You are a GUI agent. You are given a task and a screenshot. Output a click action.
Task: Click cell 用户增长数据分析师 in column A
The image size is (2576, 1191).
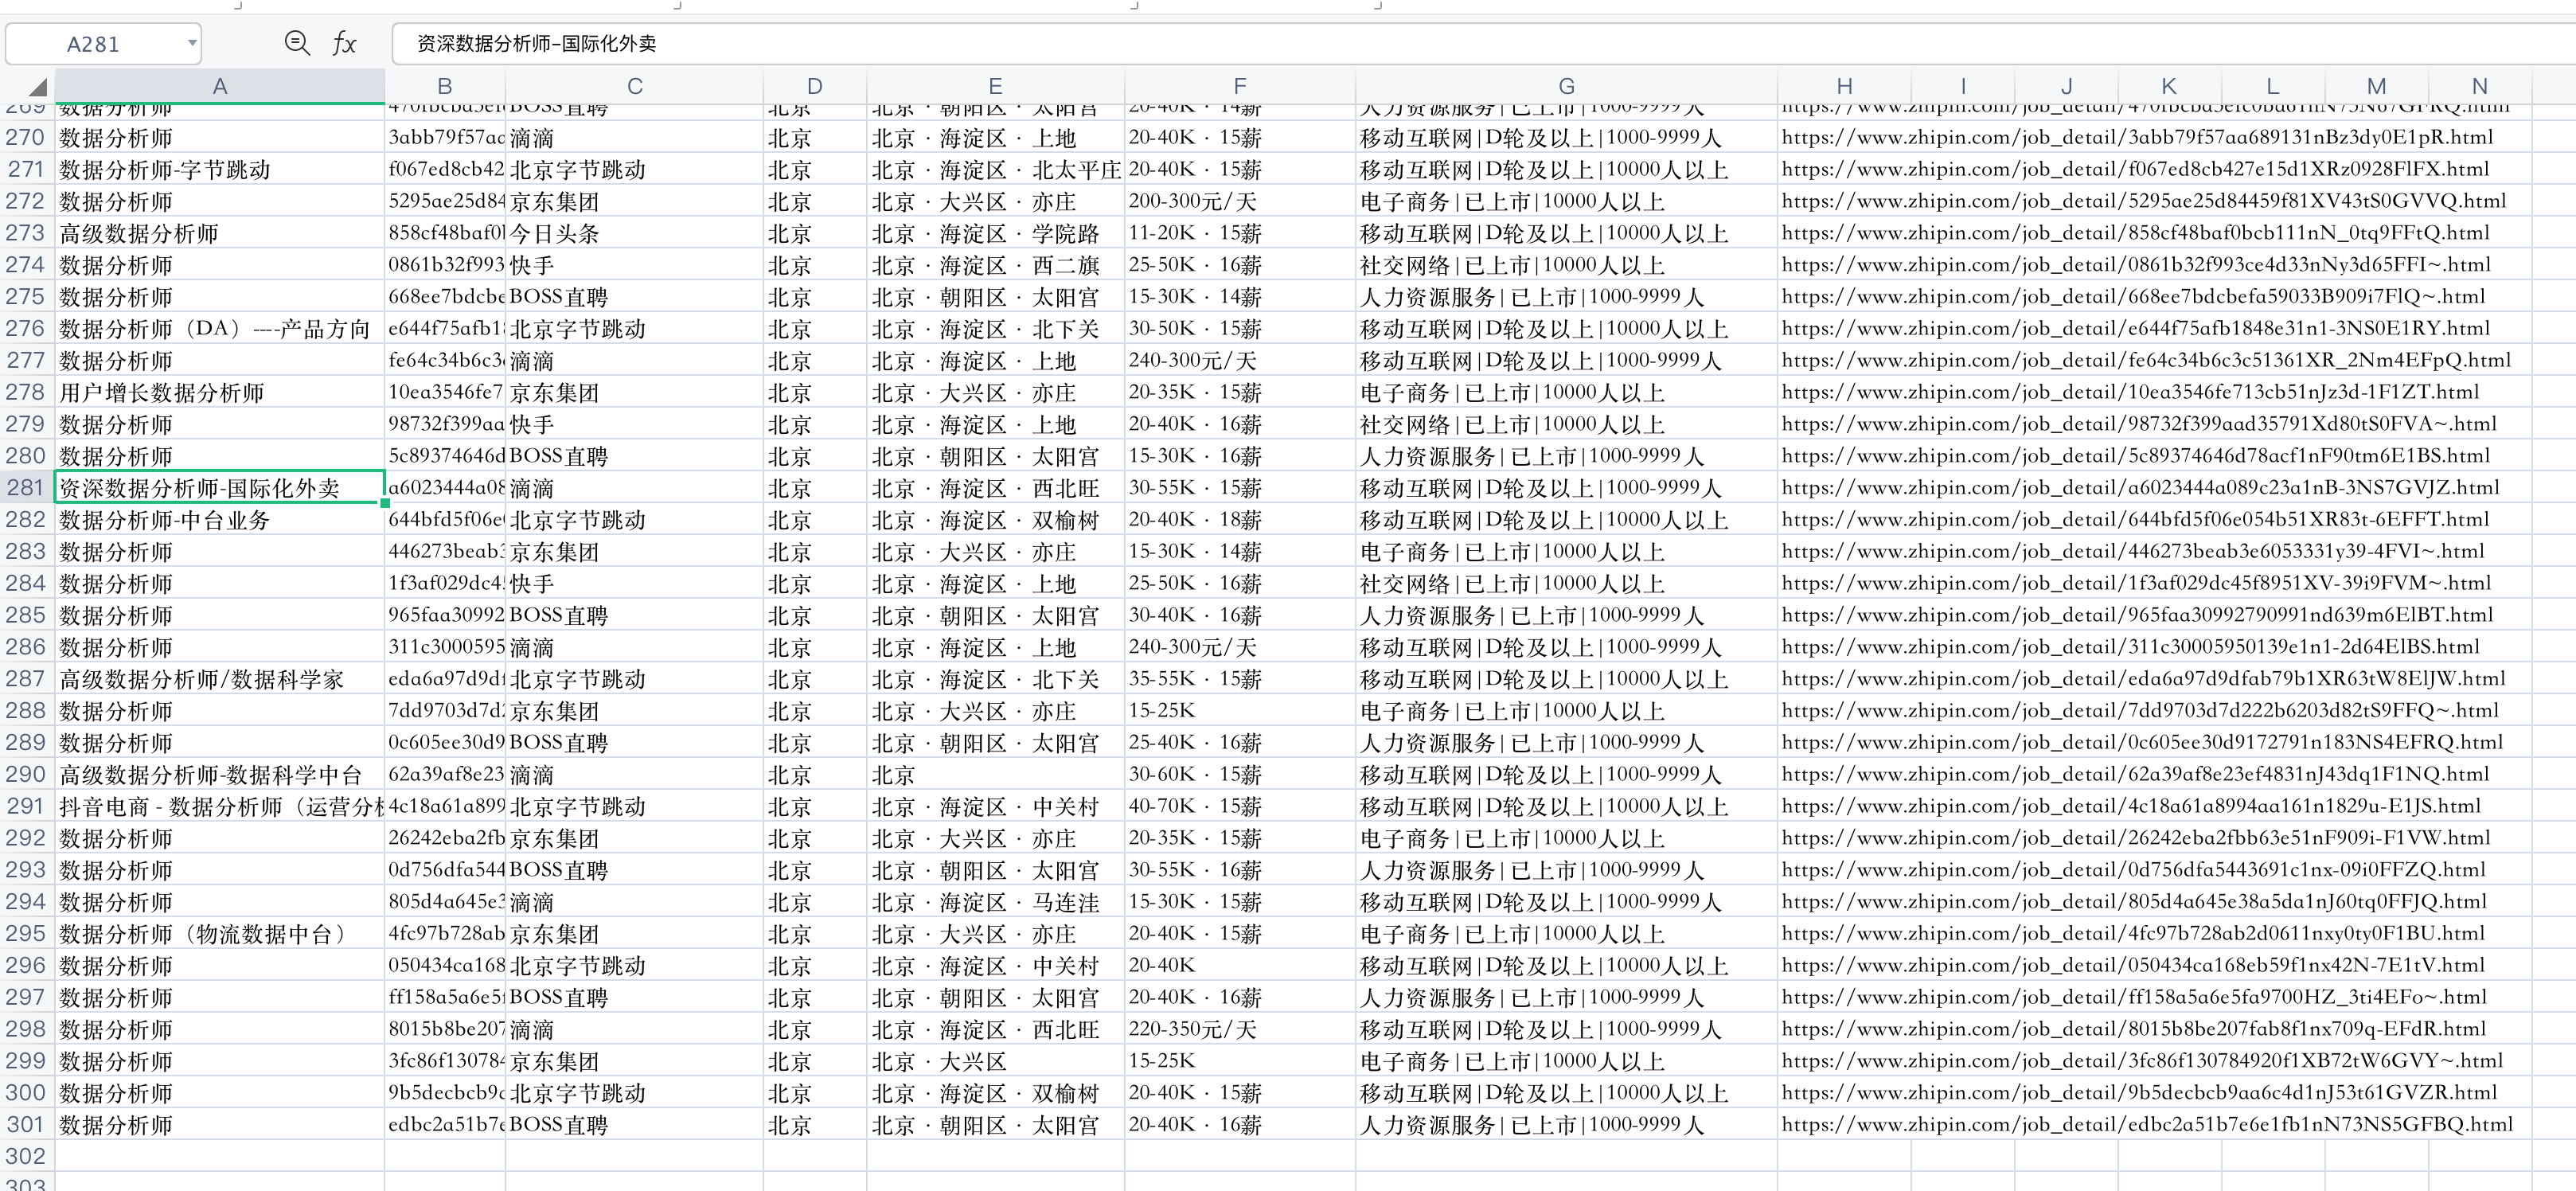click(x=162, y=393)
